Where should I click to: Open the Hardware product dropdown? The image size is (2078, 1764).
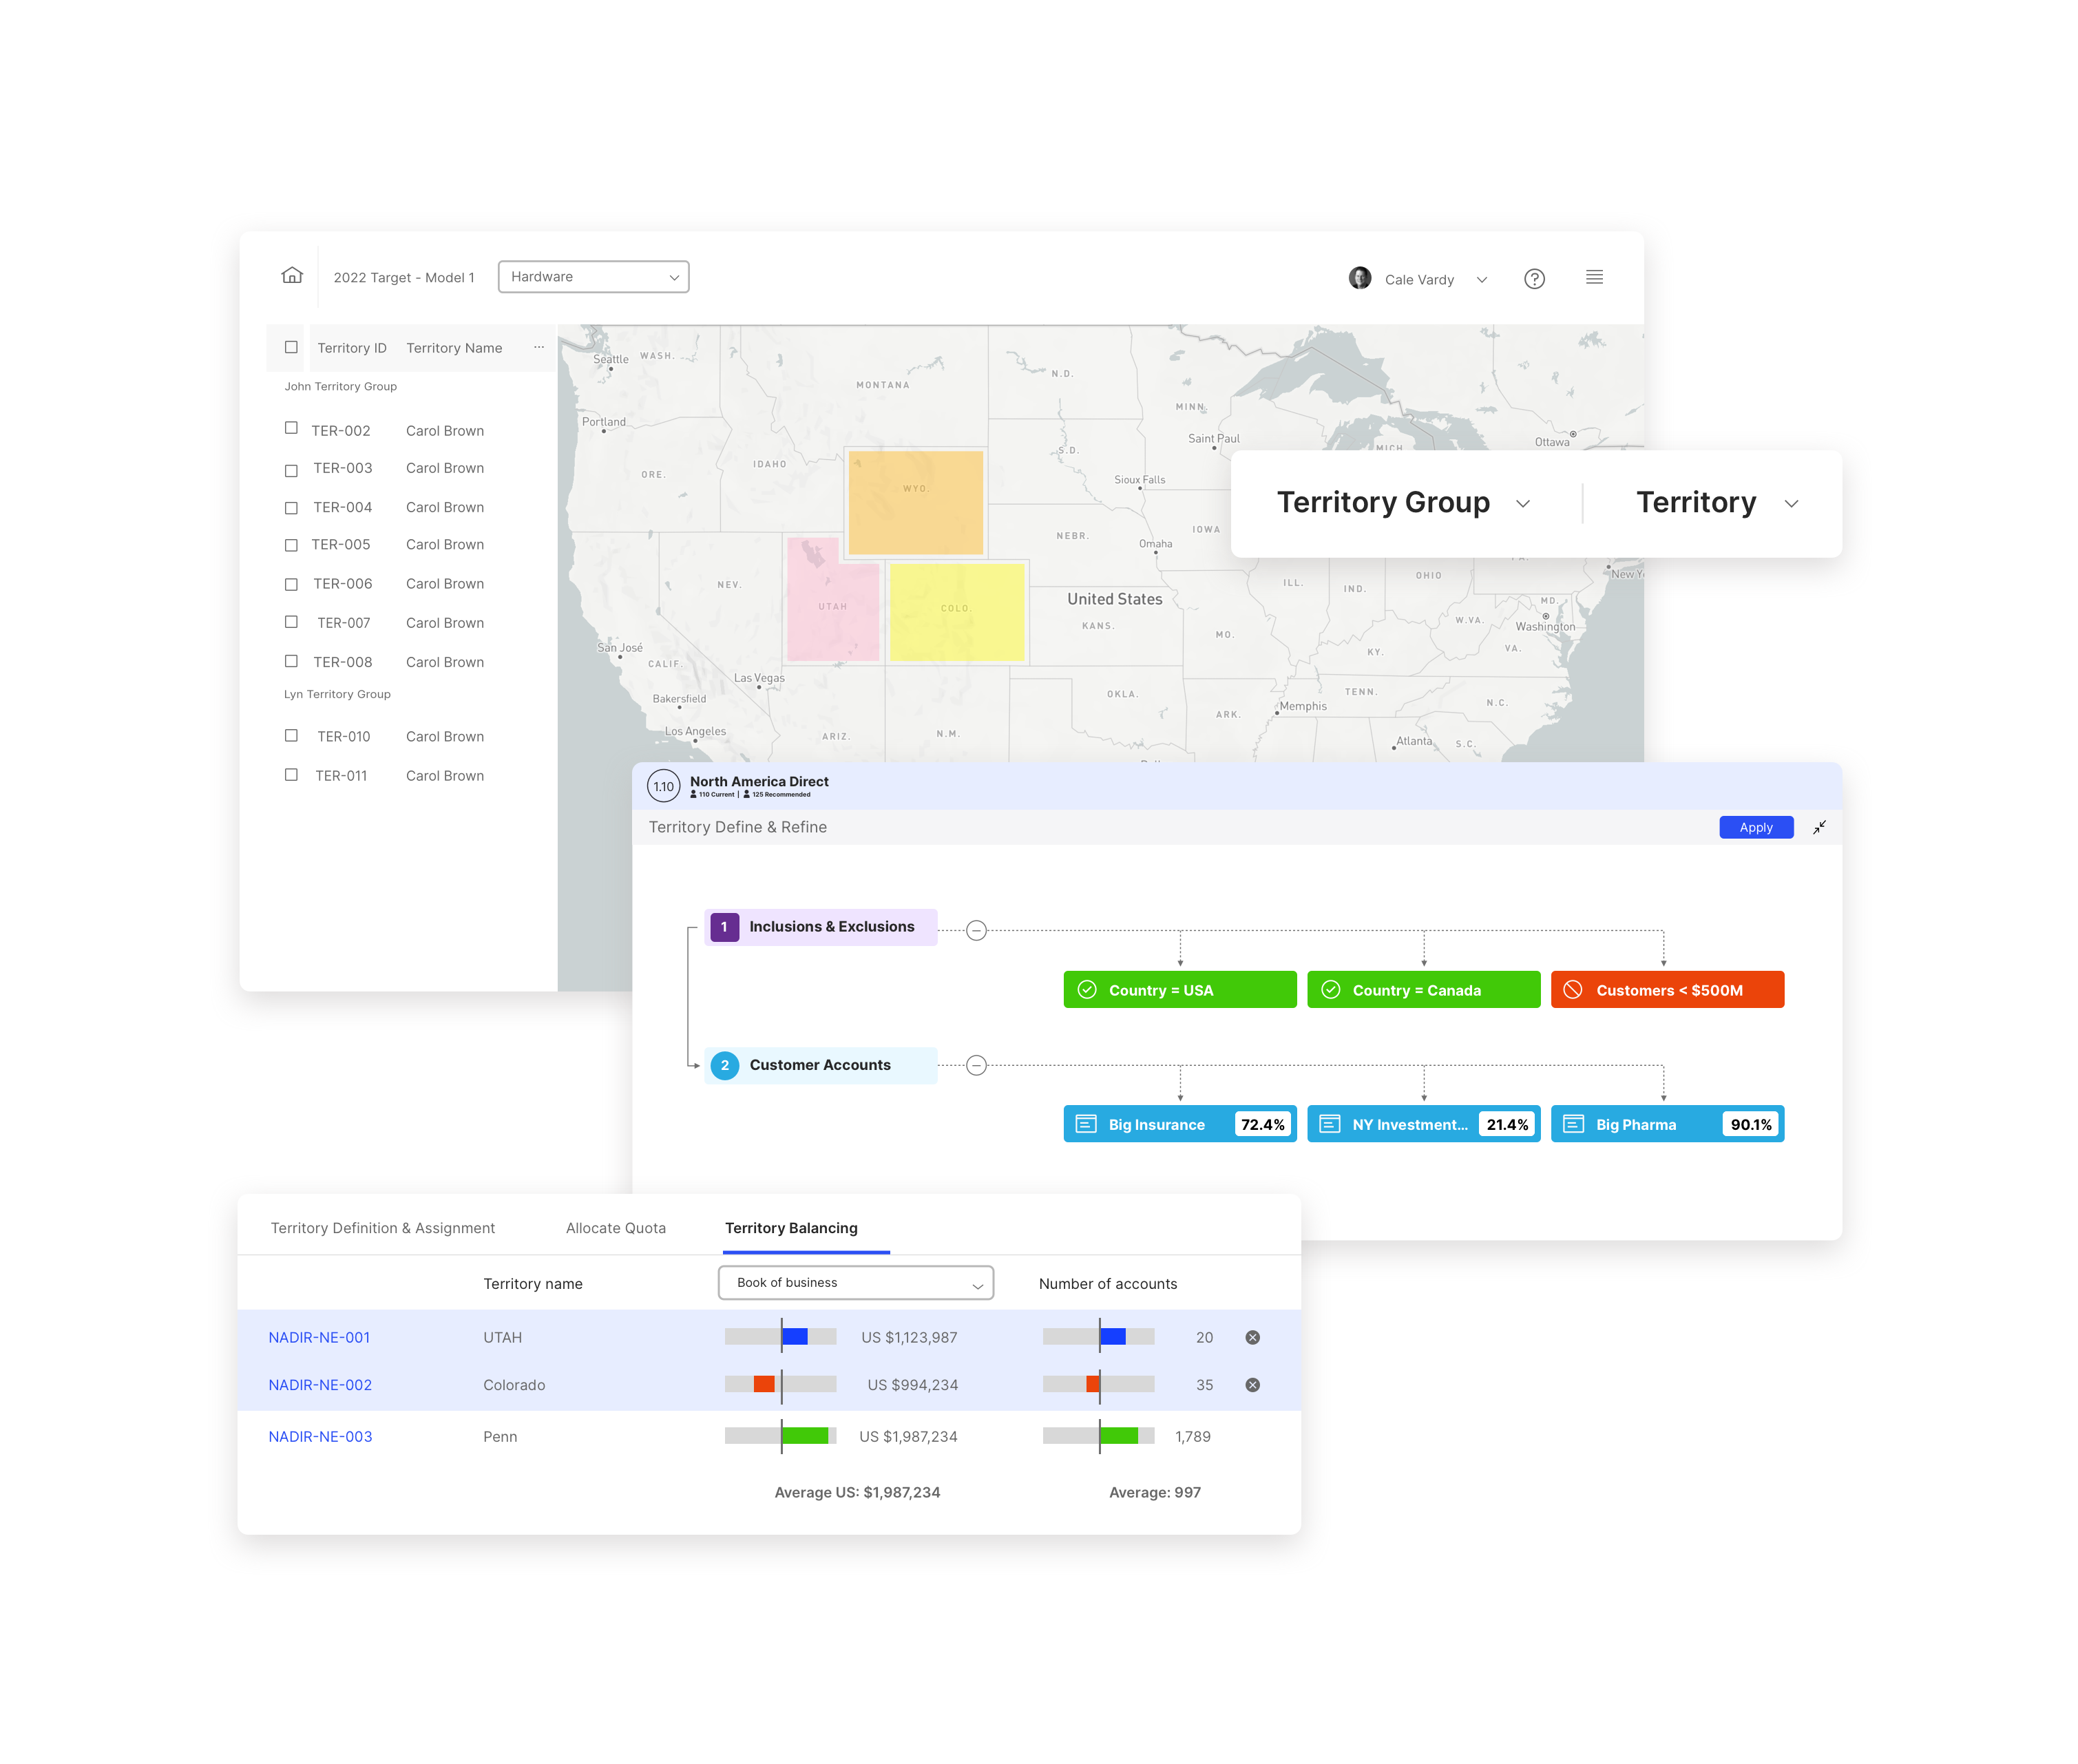click(594, 277)
